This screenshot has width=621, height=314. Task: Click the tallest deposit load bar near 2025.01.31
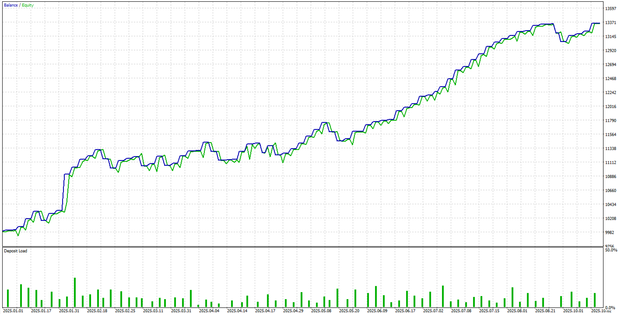pyautogui.click(x=75, y=291)
